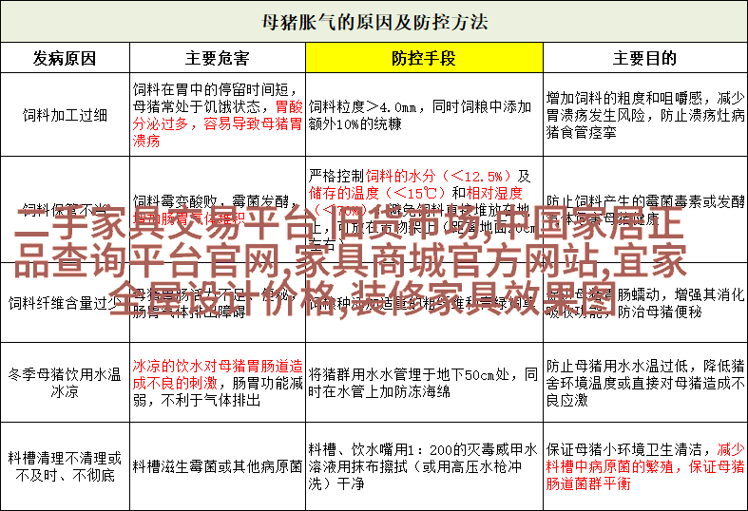
Task: Click the control cell starting 严格控制饲料的水分
Action: click(424, 210)
